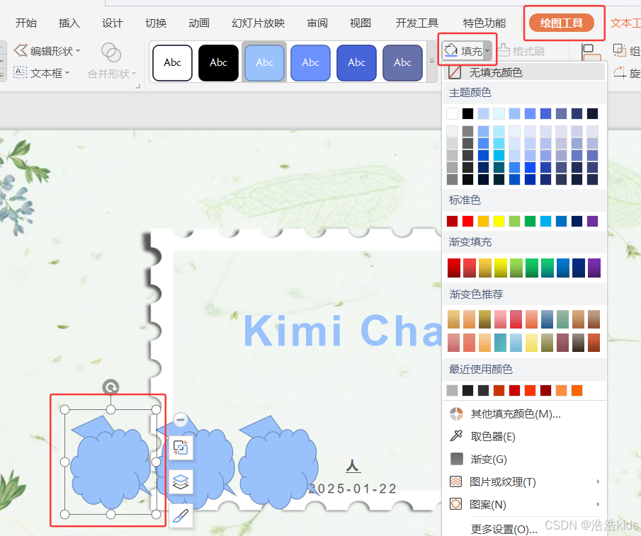Switch to the Animation (动画) tab
Screen dimensions: 641x536
[x=199, y=23]
